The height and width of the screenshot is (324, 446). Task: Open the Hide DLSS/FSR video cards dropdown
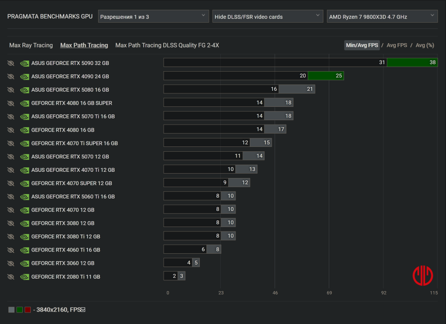[x=268, y=16]
